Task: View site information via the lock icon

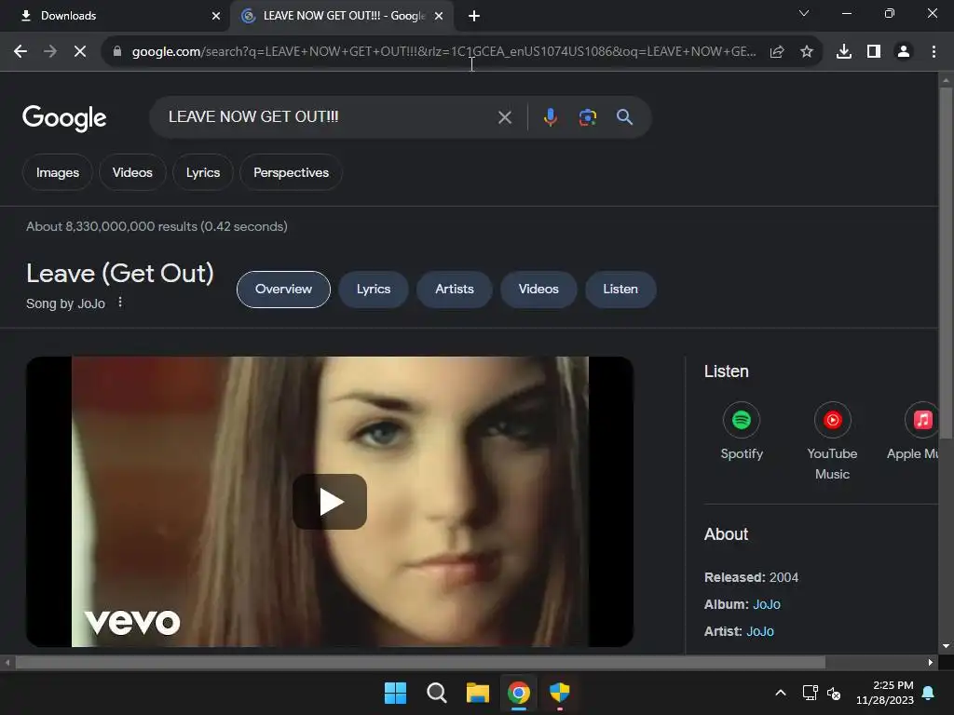Action: pos(117,52)
